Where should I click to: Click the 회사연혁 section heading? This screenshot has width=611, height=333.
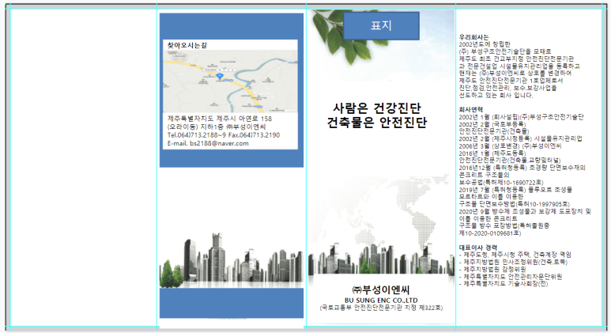(472, 109)
